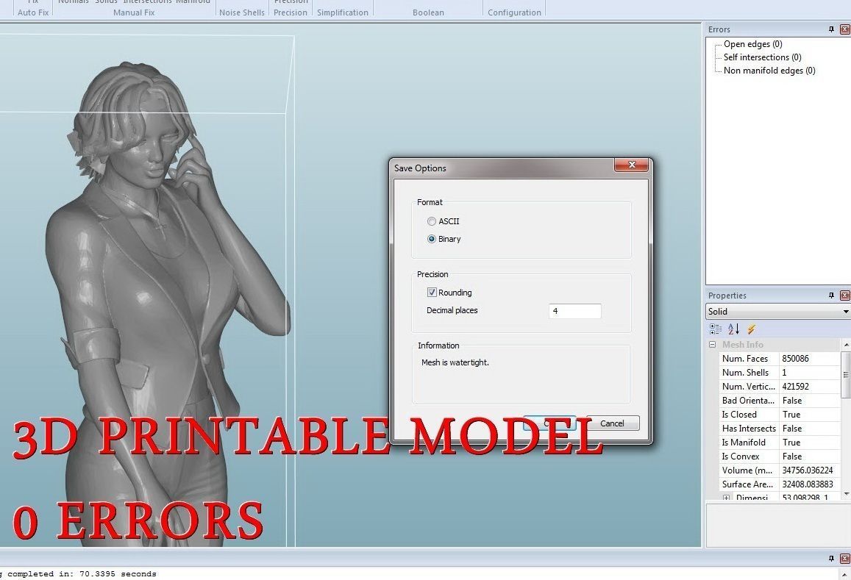Click the Auto Fix ribbon group label
The image size is (851, 580).
click(33, 12)
